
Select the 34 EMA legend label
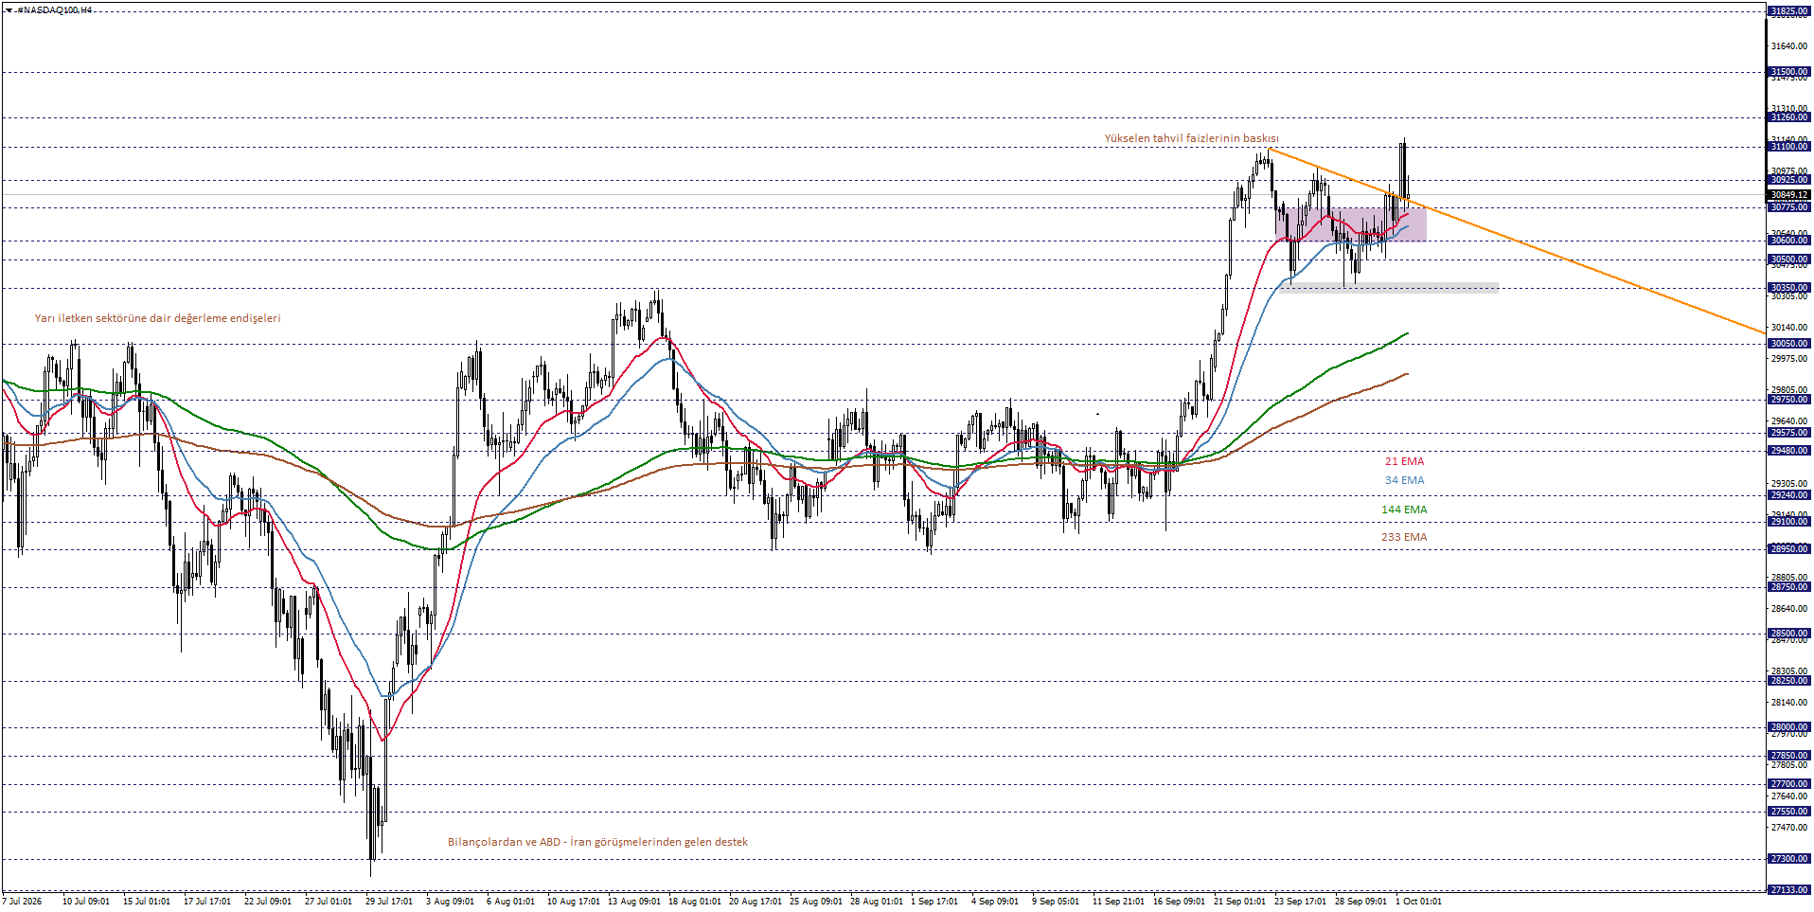pos(1404,480)
